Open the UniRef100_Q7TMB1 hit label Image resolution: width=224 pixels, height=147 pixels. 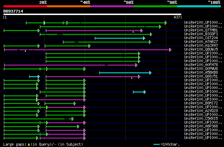[x=201, y=30]
